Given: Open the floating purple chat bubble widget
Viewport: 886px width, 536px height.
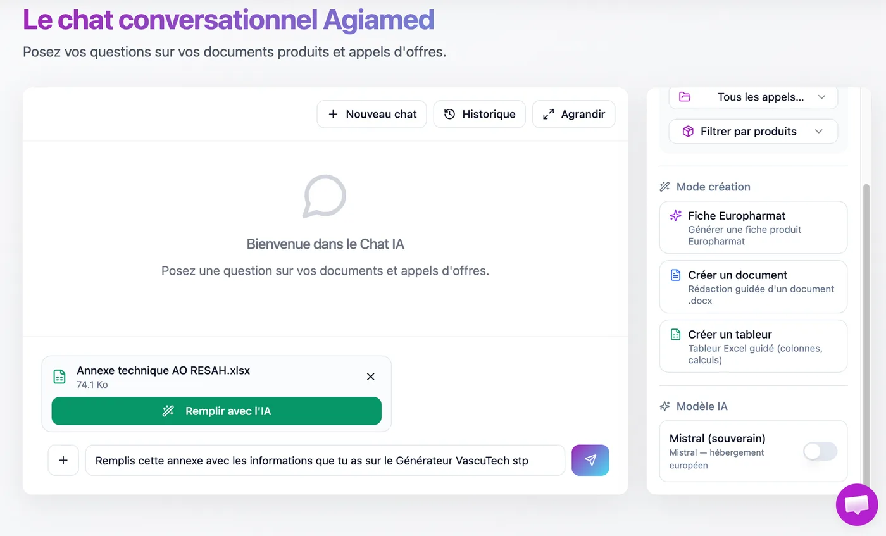Looking at the screenshot, I should (857, 504).
